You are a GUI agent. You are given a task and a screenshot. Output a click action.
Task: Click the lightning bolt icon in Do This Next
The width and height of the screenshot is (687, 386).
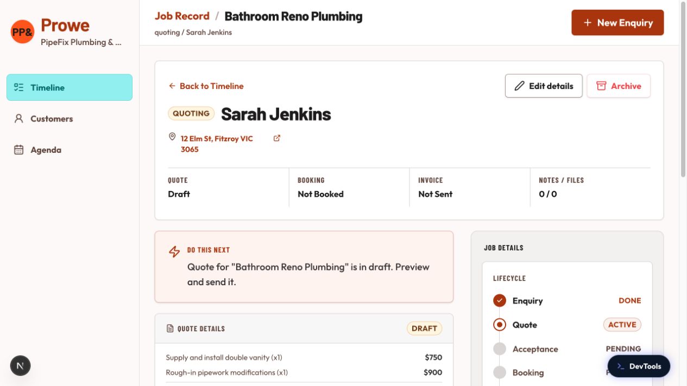(174, 252)
